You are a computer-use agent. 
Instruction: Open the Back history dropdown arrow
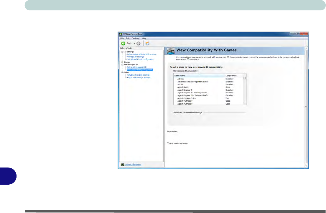tap(134, 43)
